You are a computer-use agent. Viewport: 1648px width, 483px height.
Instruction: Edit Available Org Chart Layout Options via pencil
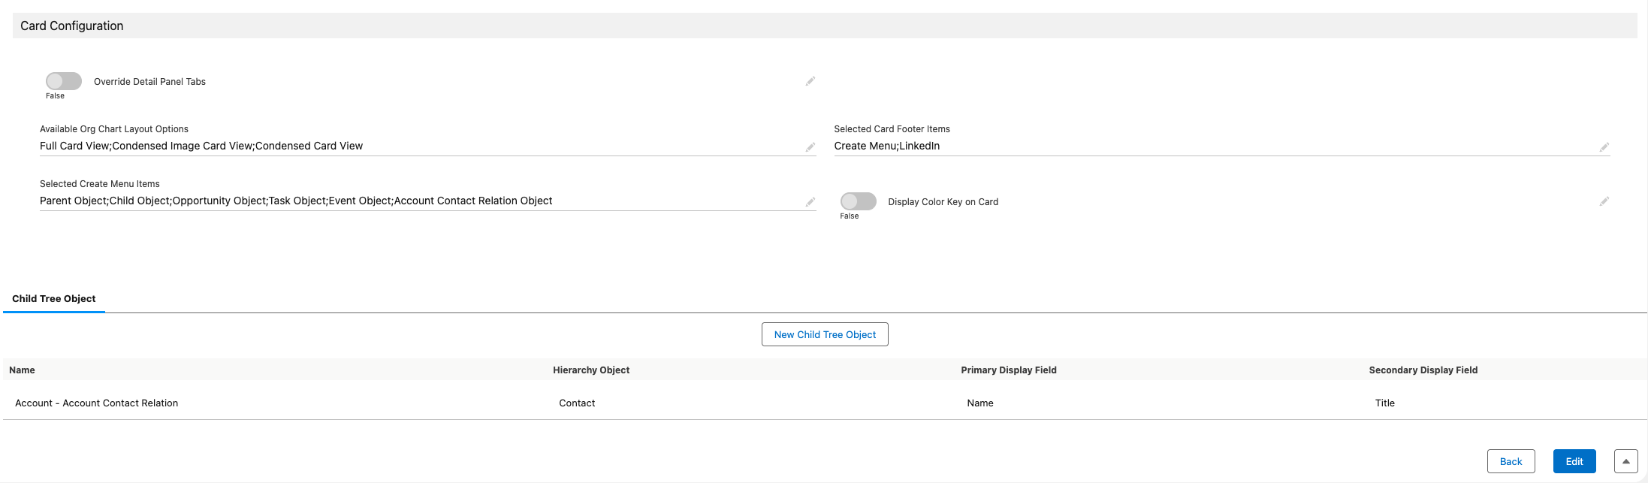coord(810,147)
